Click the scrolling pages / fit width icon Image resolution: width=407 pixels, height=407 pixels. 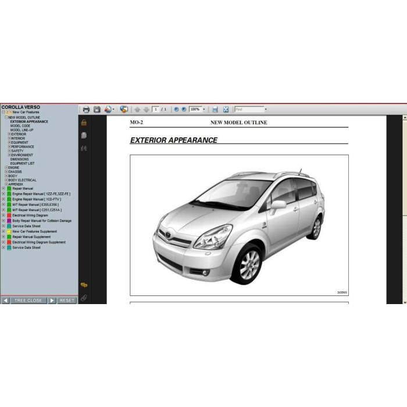(215, 109)
